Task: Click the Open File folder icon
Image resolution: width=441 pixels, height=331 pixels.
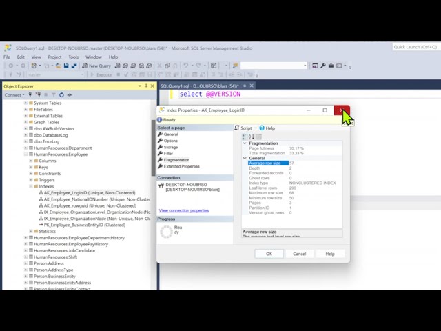Action: 58,66
